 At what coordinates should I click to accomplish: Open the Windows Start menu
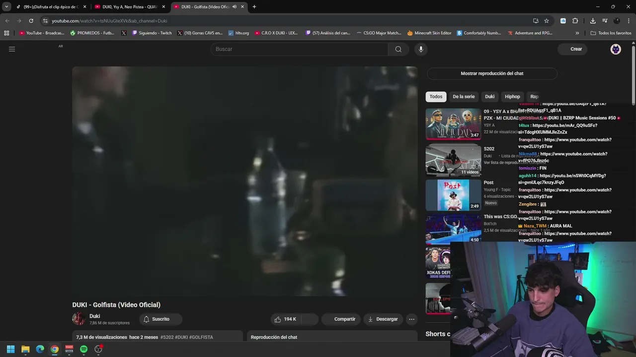pos(10,349)
